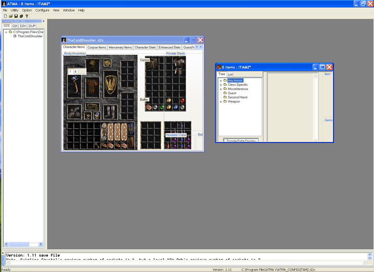Click the New file toolbar icon
This screenshot has width=374, height=272.
5,16
